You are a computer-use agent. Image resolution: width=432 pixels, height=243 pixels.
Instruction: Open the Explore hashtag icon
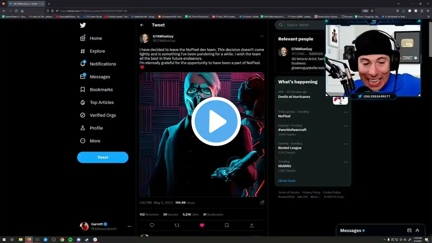click(83, 51)
